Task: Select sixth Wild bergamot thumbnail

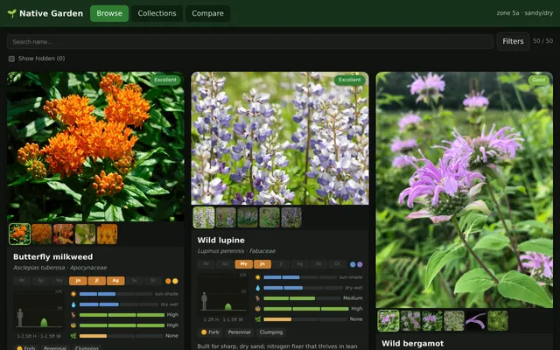Action: click(498, 321)
